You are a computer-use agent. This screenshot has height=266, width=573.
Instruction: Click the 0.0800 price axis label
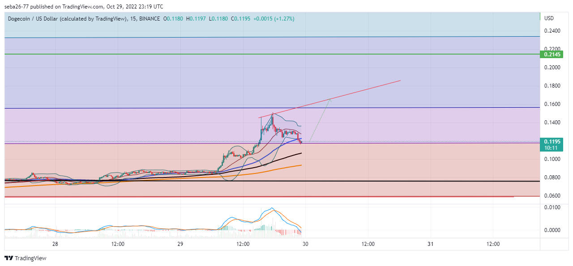coord(552,177)
